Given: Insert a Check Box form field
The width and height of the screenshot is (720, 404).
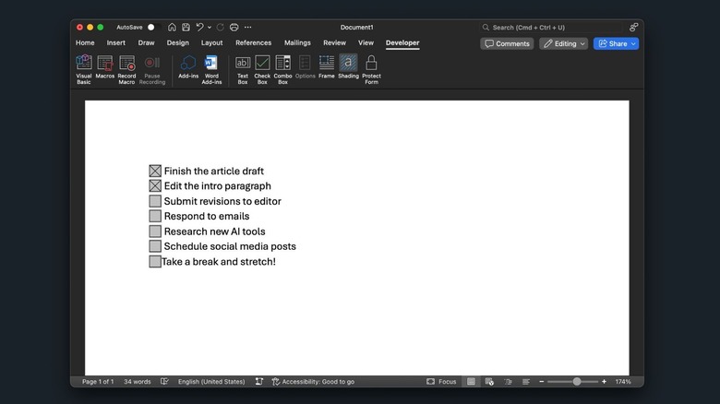Looking at the screenshot, I should pyautogui.click(x=262, y=64).
